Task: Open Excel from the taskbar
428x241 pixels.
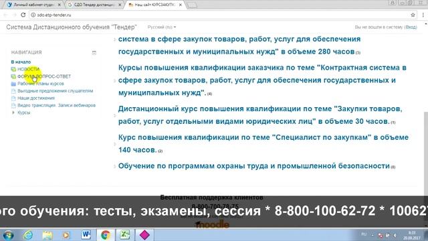Action: 125,235
